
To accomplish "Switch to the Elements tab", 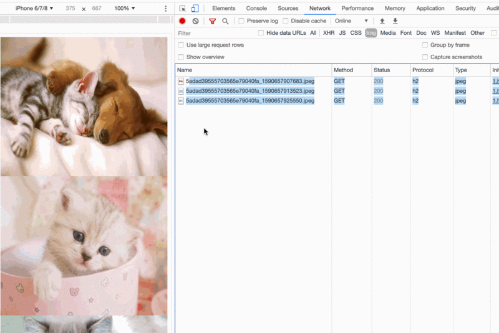I will (224, 8).
